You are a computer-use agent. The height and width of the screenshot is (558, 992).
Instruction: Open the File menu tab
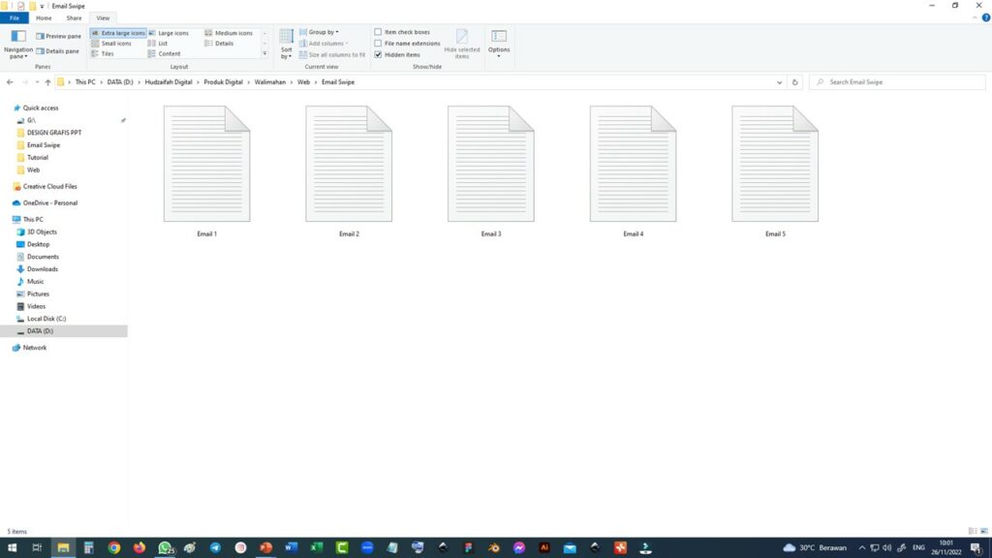[15, 18]
